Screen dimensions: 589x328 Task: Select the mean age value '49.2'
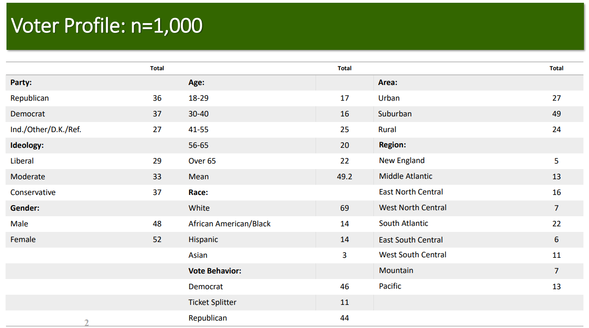(345, 177)
